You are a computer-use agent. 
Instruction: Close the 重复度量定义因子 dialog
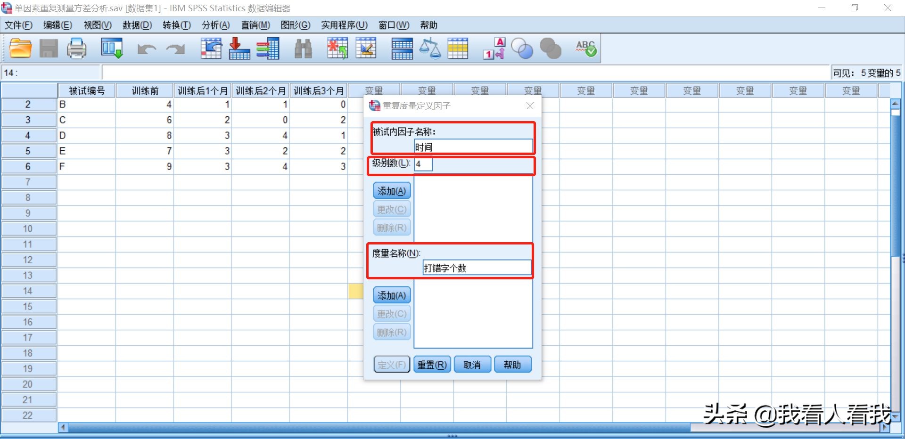(x=530, y=106)
